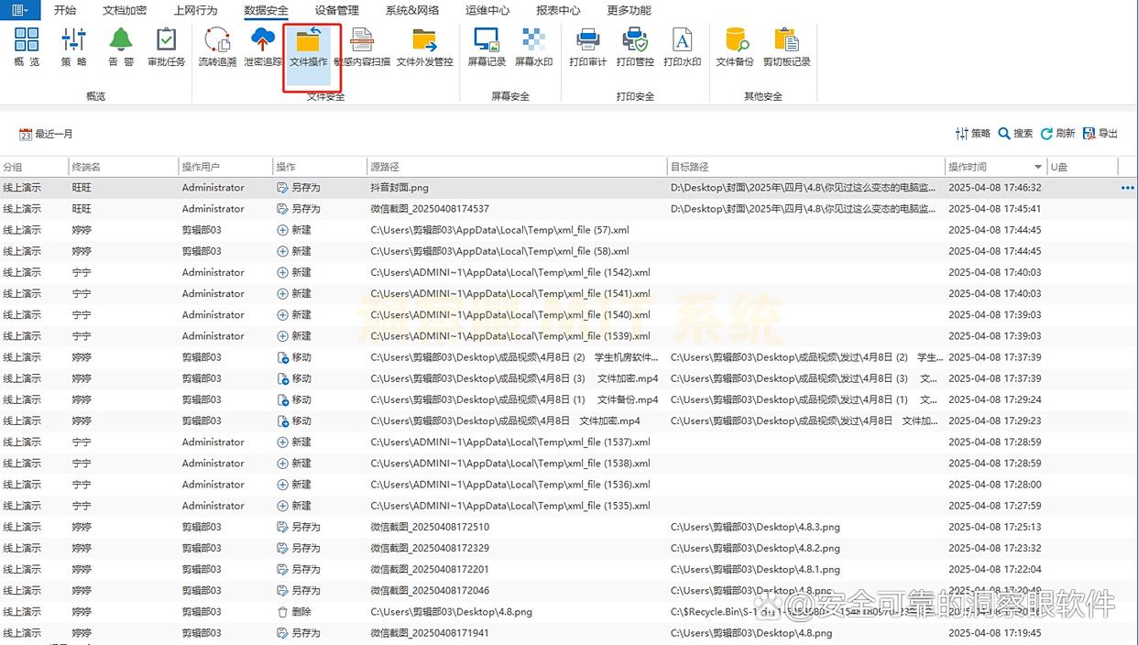
Task: Switch to the 运维中心 tab
Action: (487, 10)
